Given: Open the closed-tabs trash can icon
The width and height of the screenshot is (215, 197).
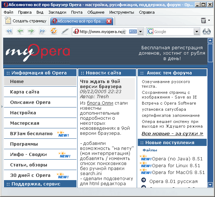Looking at the screenshot, I should [203, 20].
